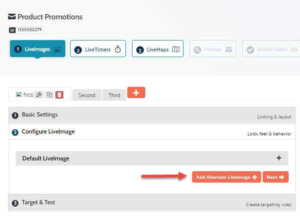Image resolution: width=300 pixels, height=217 pixels.
Task: Click the Next button
Action: [x=275, y=177]
